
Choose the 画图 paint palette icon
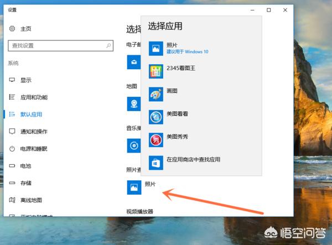(x=156, y=94)
